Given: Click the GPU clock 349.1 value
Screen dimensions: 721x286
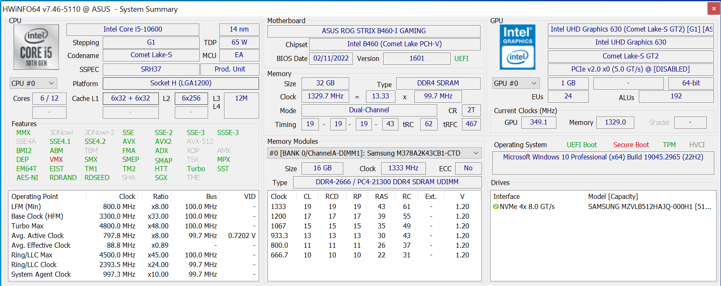Looking at the screenshot, I should point(539,122).
